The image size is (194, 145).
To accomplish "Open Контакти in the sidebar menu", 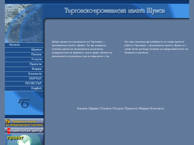I will (x=24, y=74).
